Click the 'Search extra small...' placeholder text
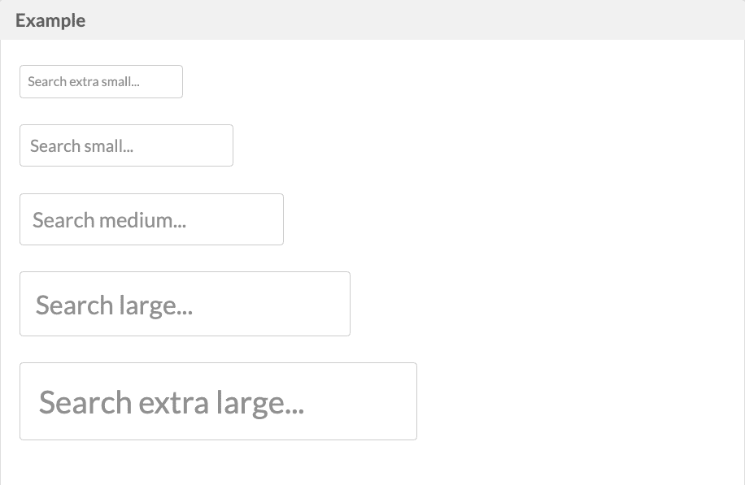Screen dimensions: 745x485 pos(84,81)
